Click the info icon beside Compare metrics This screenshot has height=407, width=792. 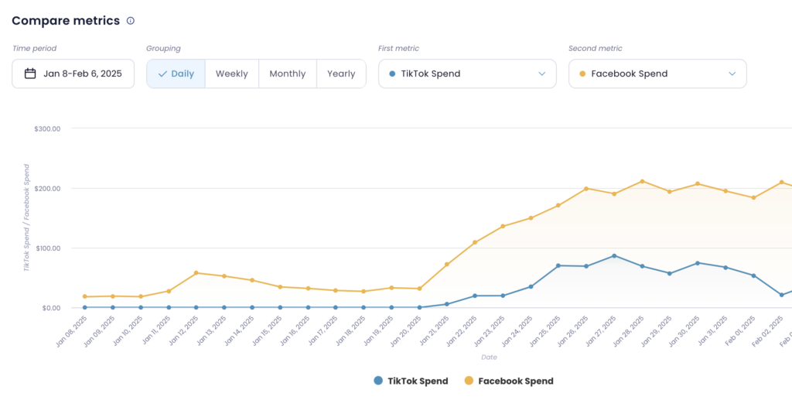click(130, 21)
